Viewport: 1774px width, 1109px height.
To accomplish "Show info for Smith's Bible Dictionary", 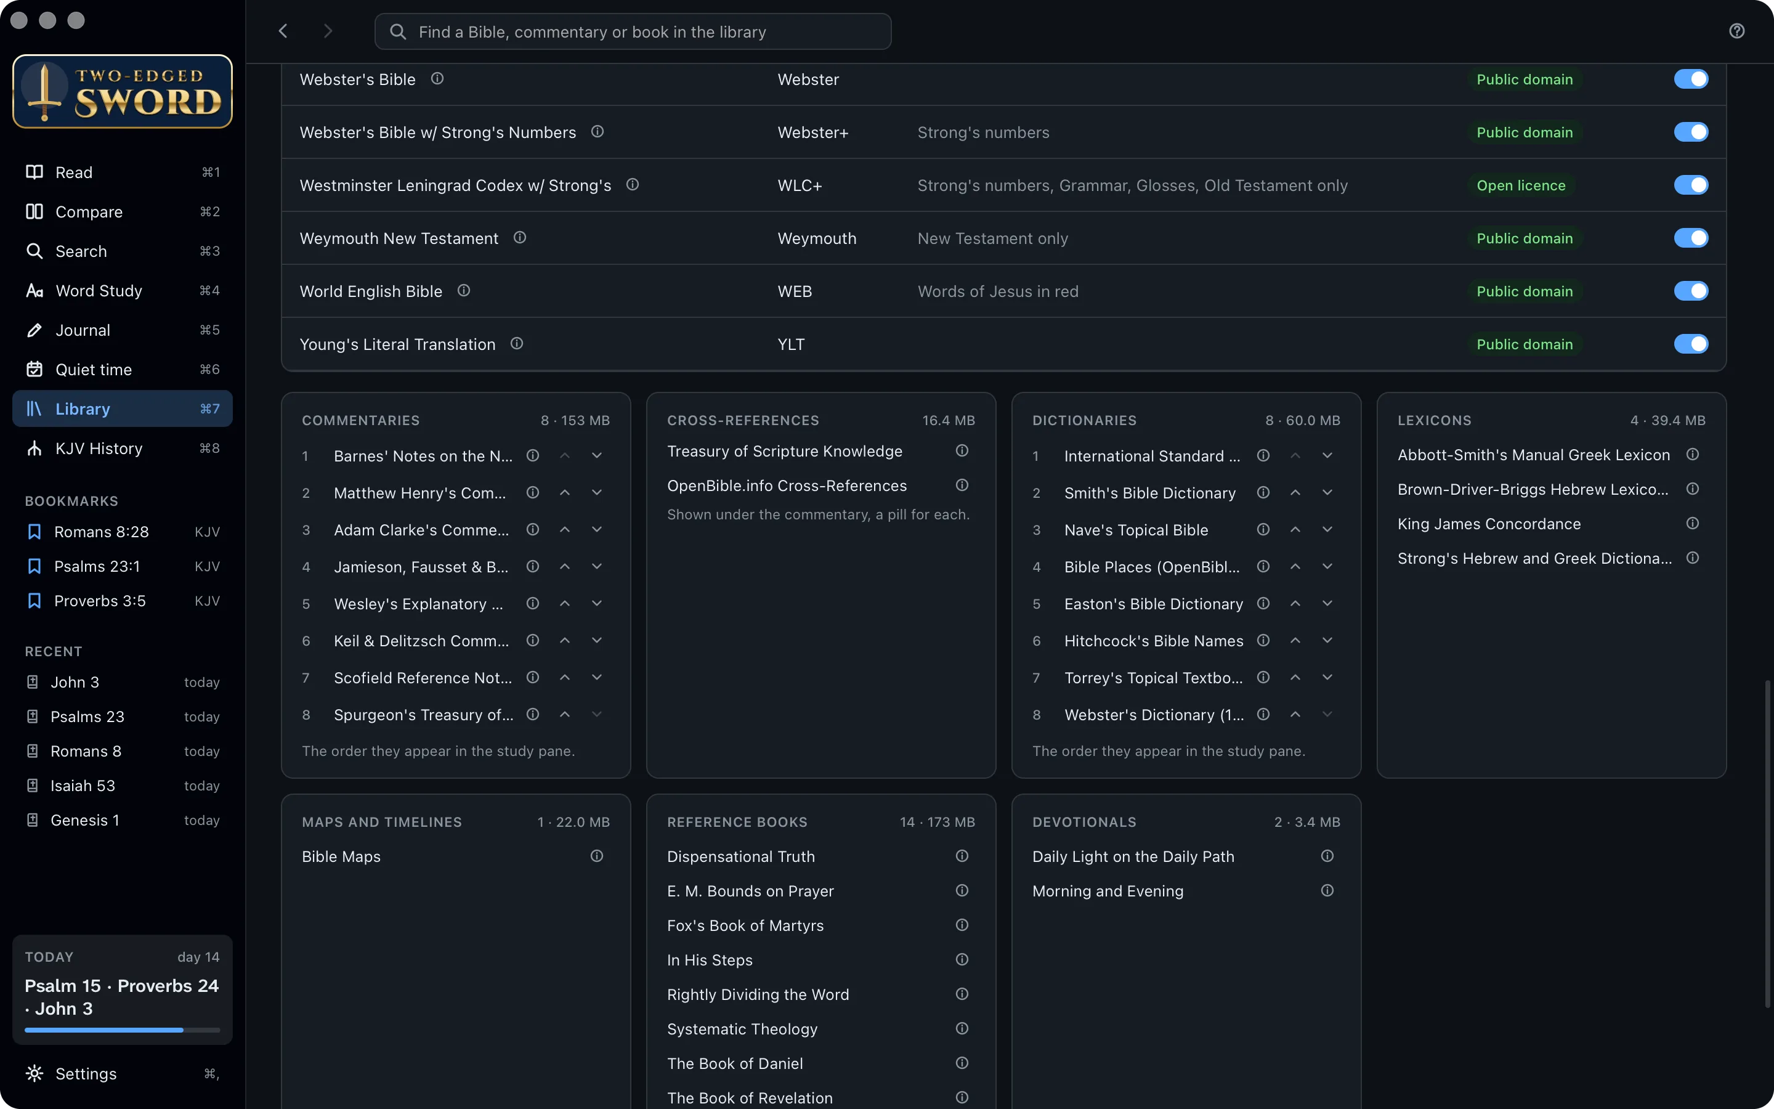I will click(1263, 492).
